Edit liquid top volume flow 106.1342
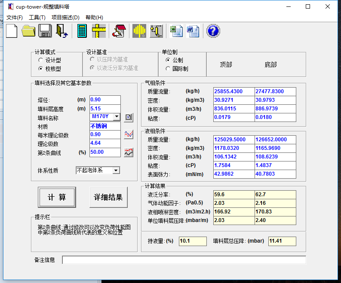This screenshot has width=341, height=283. pos(234,157)
